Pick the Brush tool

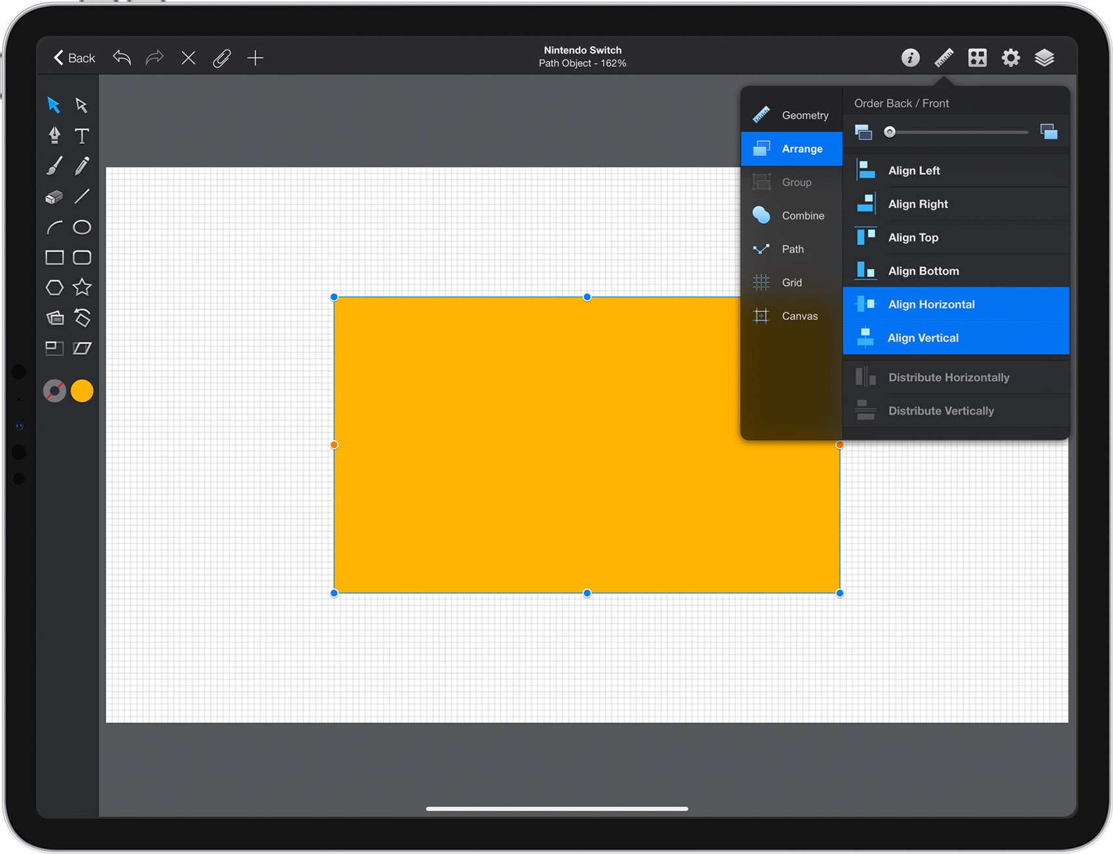coord(54,166)
